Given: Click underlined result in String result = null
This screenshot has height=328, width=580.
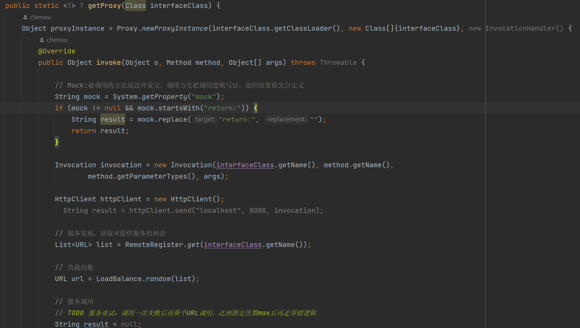Looking at the screenshot, I should pos(96,324).
